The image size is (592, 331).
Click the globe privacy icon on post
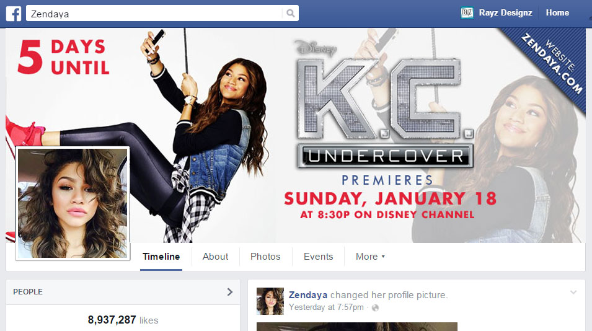375,307
